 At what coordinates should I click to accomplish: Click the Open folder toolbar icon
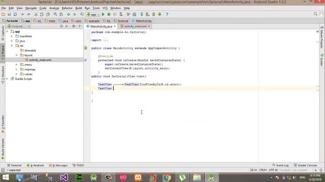pos(3,14)
